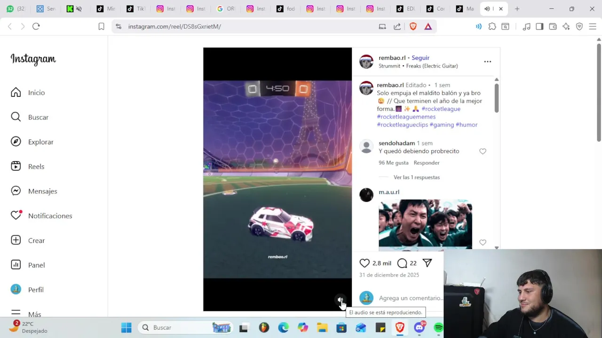Click #rocketleague hashtag
602x338 pixels.
pyautogui.click(x=441, y=108)
